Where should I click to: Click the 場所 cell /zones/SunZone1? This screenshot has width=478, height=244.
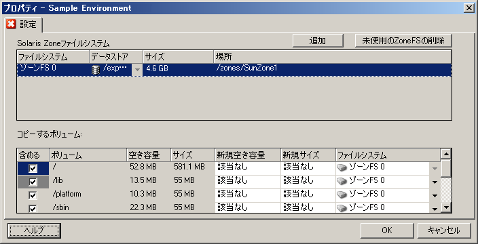point(246,68)
